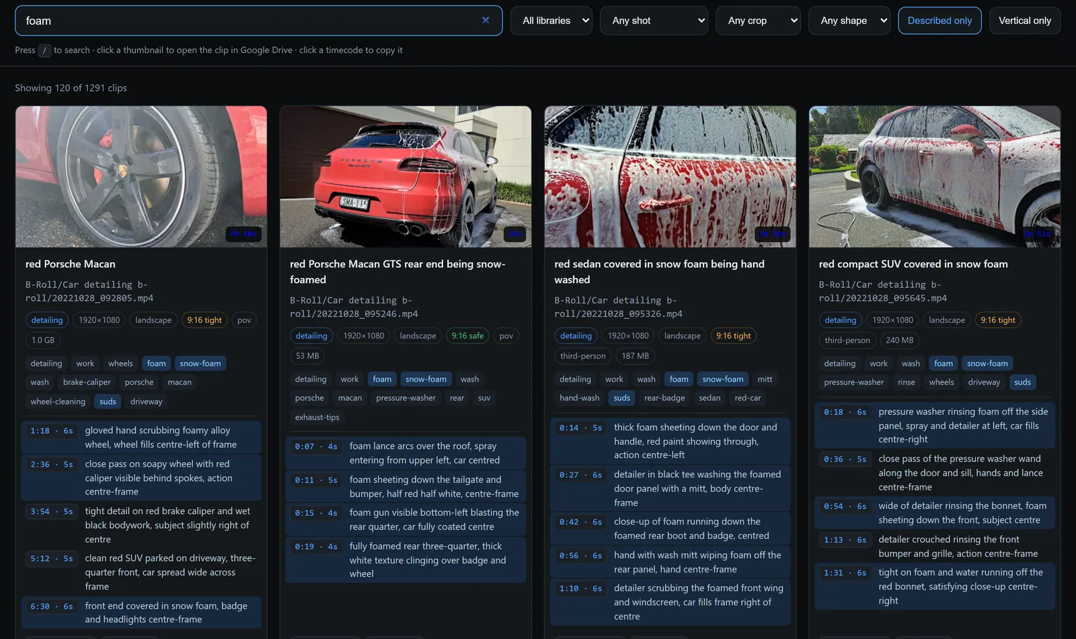Copy the 0:18 pressure washer rinsing timecode
The height and width of the screenshot is (639, 1076).
(x=845, y=412)
